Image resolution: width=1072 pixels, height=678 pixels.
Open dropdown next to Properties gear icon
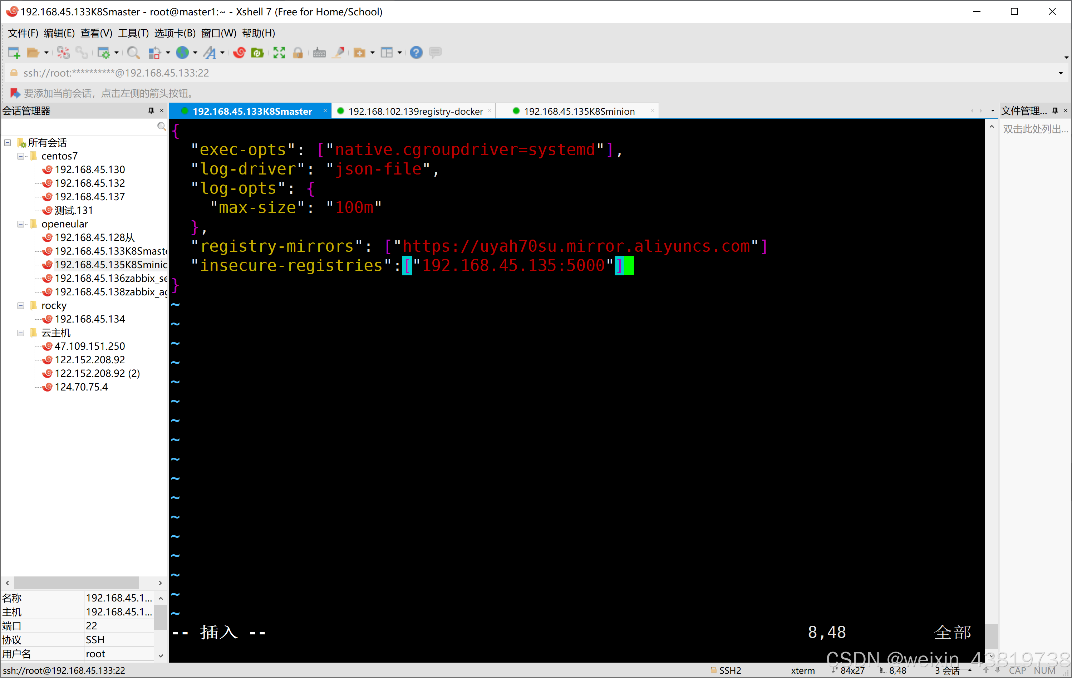(117, 53)
